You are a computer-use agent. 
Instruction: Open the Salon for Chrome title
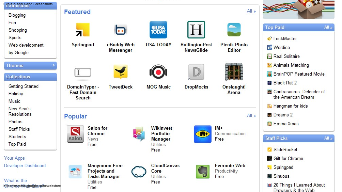pyautogui.click(x=97, y=131)
